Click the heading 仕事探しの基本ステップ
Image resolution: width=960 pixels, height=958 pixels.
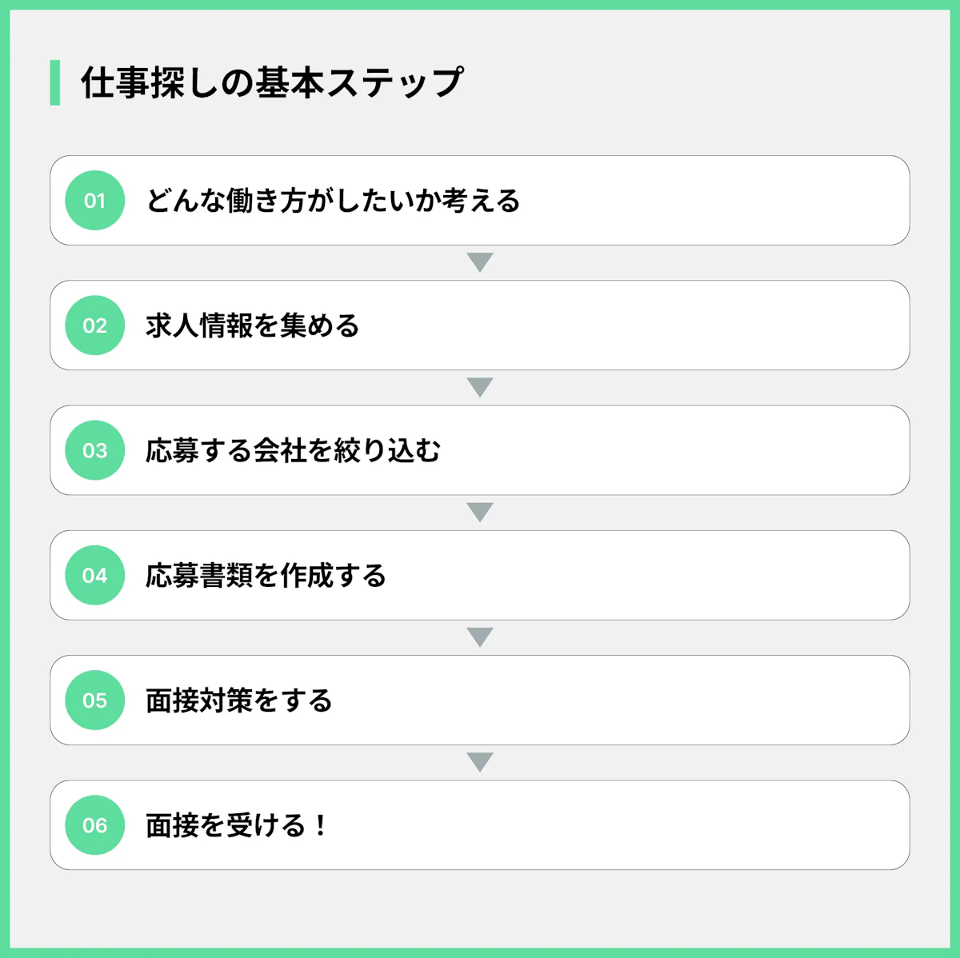pyautogui.click(x=272, y=82)
